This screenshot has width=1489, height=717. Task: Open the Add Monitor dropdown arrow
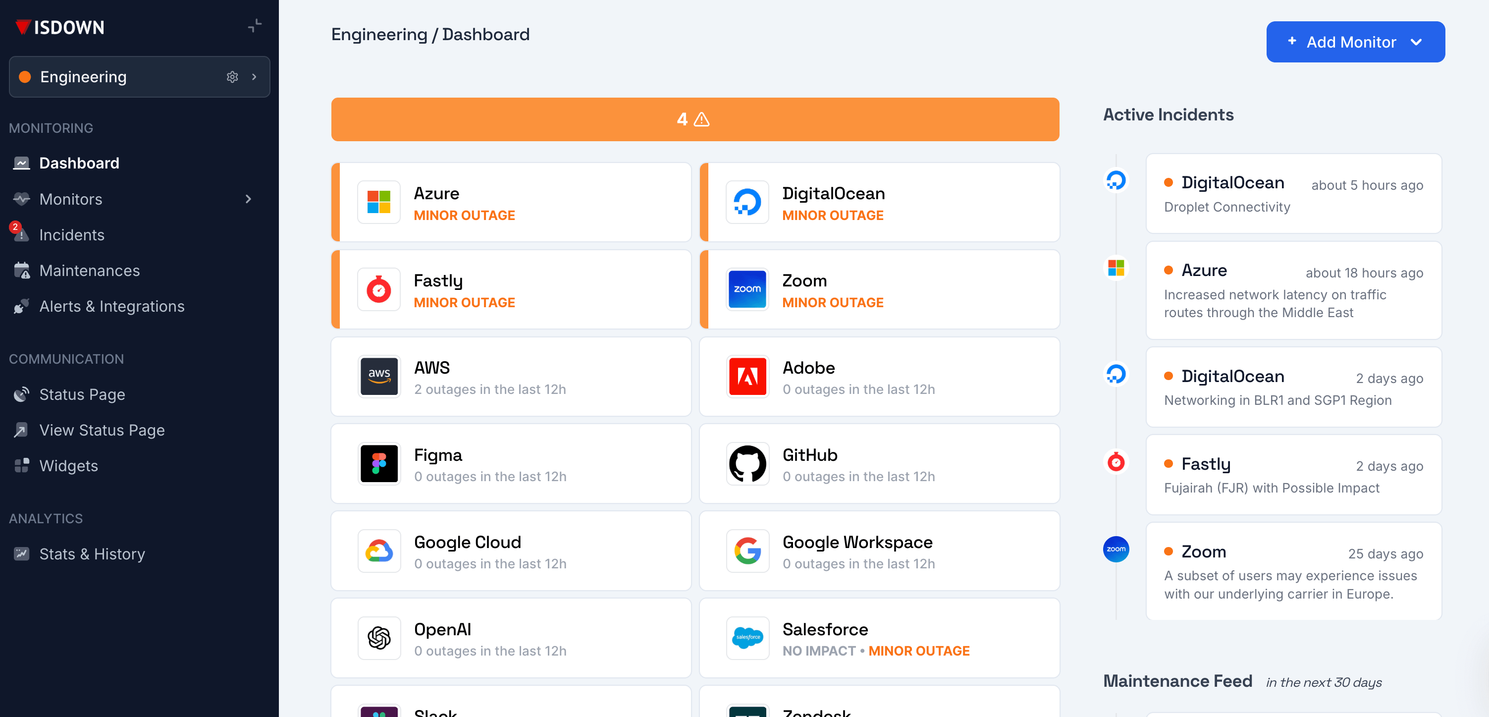click(1416, 42)
